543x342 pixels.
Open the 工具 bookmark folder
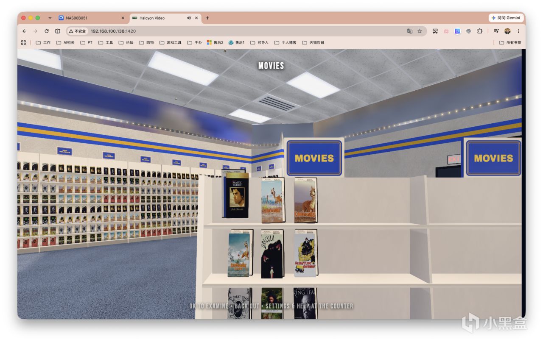[106, 42]
